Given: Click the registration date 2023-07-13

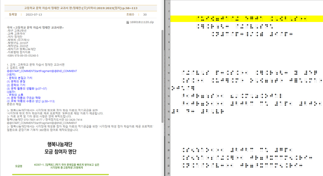Looking at the screenshot, I should click(x=34, y=15).
